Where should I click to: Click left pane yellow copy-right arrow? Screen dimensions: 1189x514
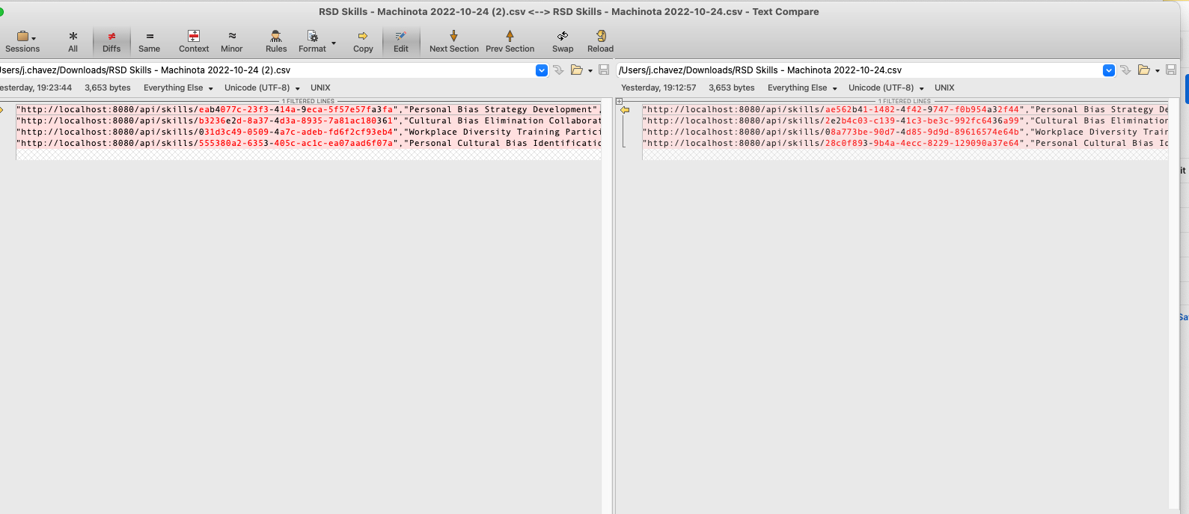pyautogui.click(x=2, y=110)
